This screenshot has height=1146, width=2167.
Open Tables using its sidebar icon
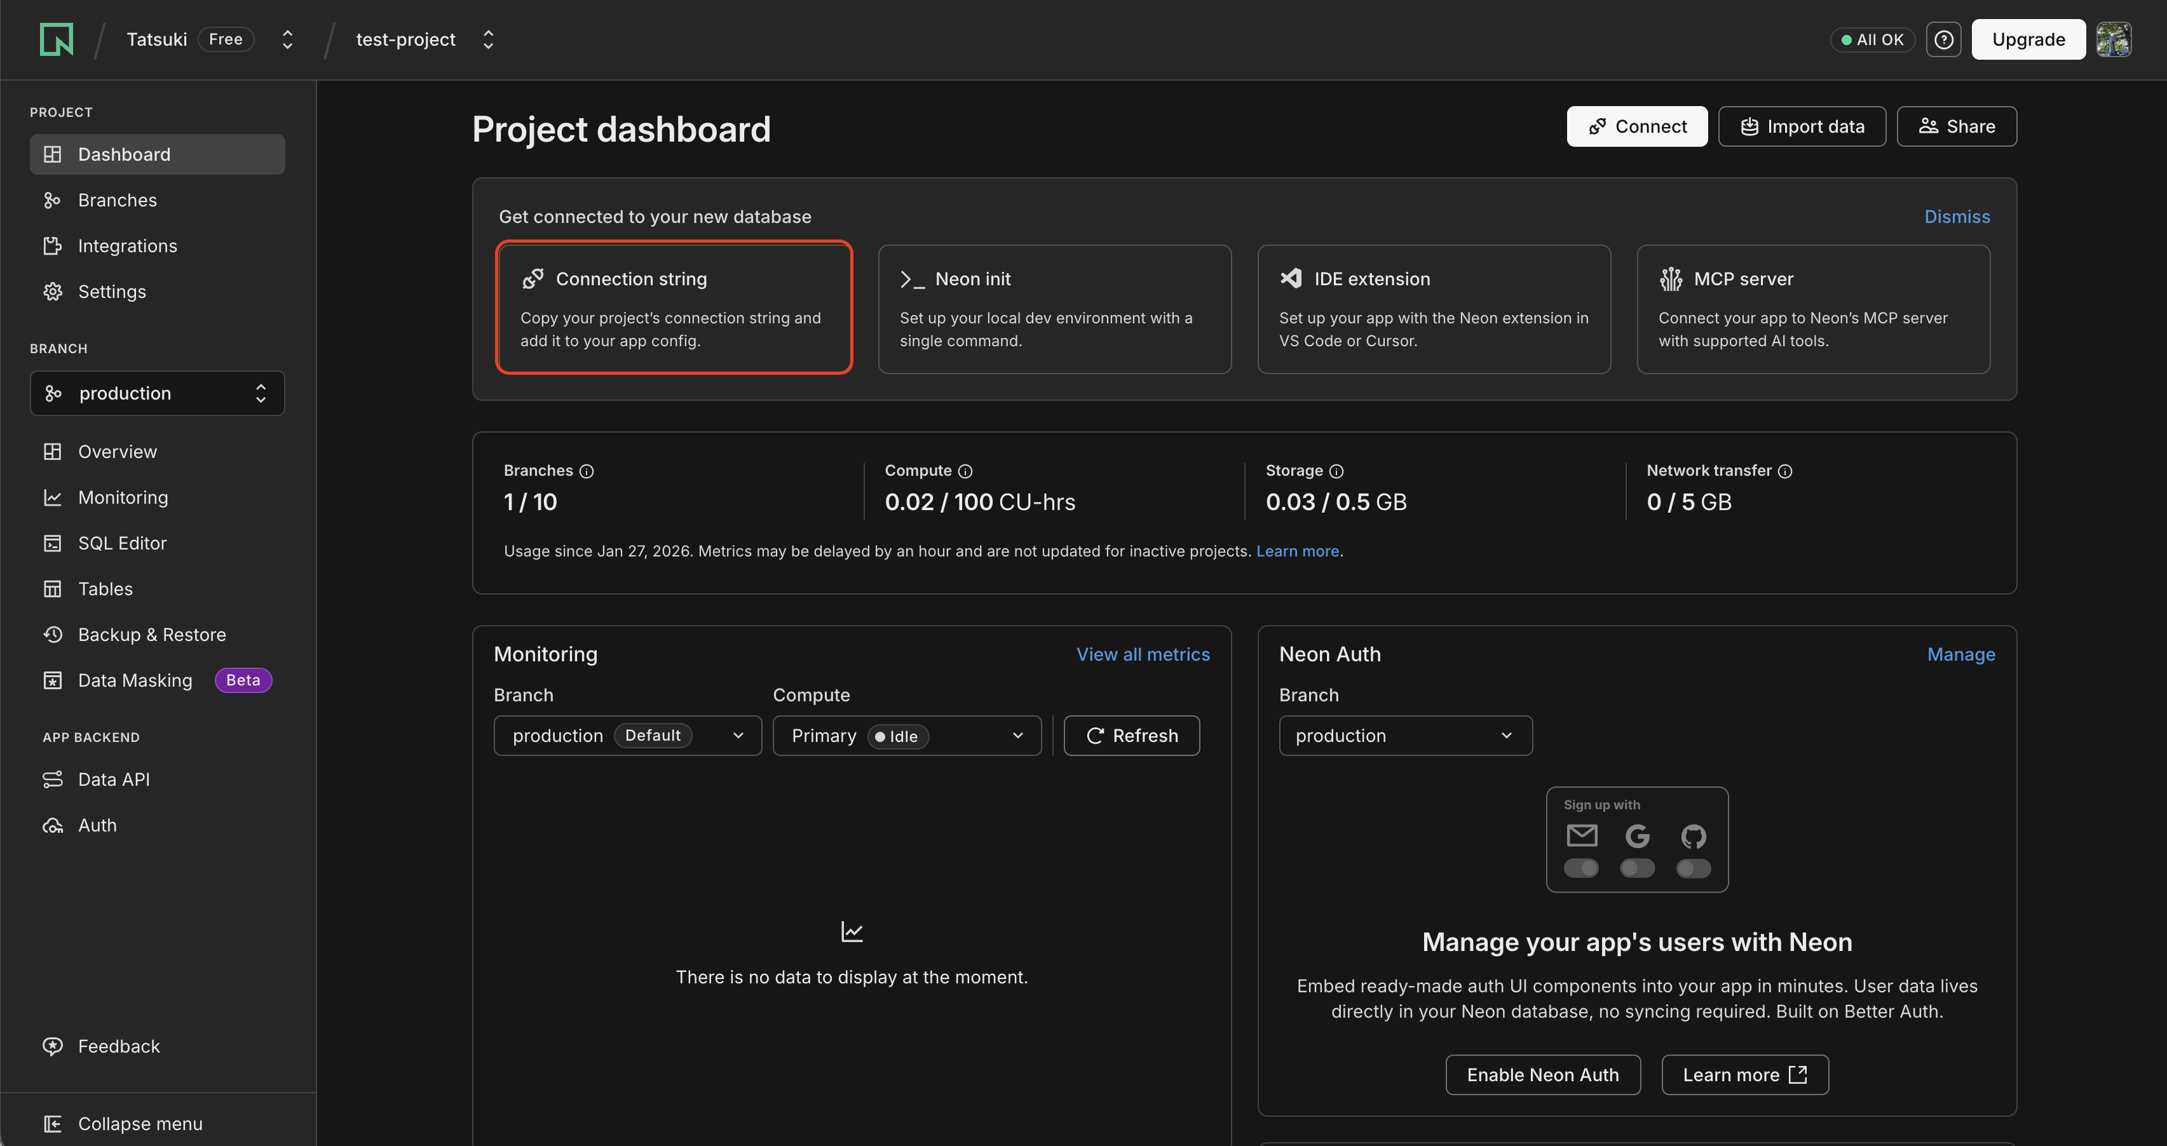click(52, 588)
